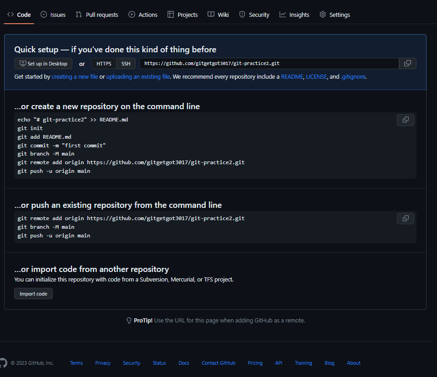Click the 'git add README.md' line

[x=44, y=137]
